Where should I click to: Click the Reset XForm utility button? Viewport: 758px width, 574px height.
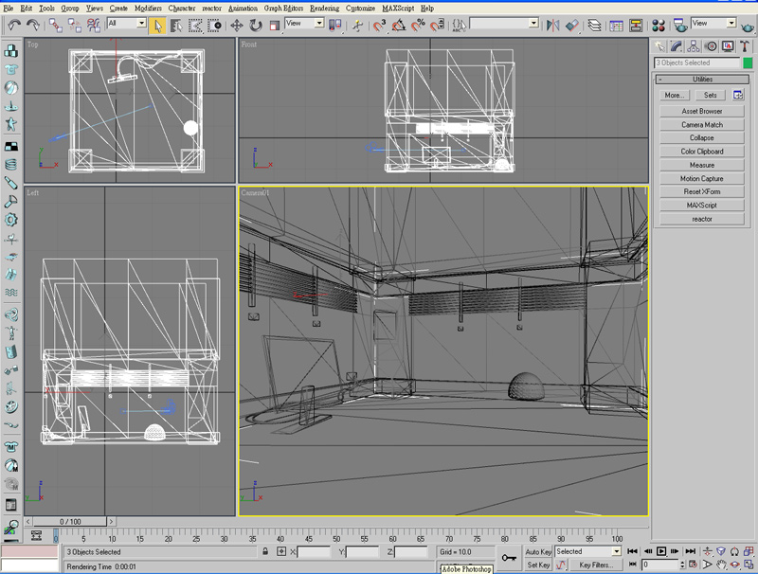click(702, 192)
